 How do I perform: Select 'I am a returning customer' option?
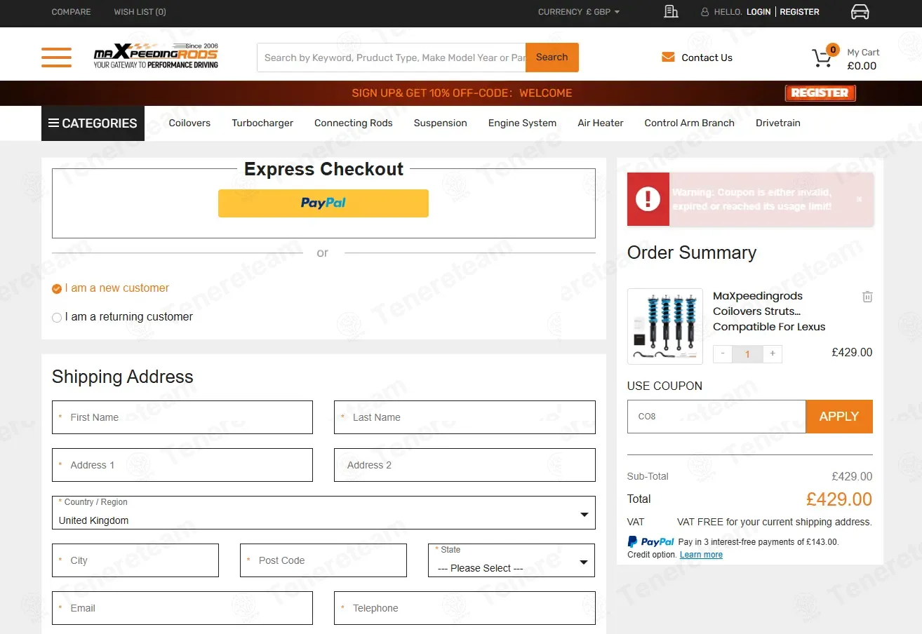122,317
